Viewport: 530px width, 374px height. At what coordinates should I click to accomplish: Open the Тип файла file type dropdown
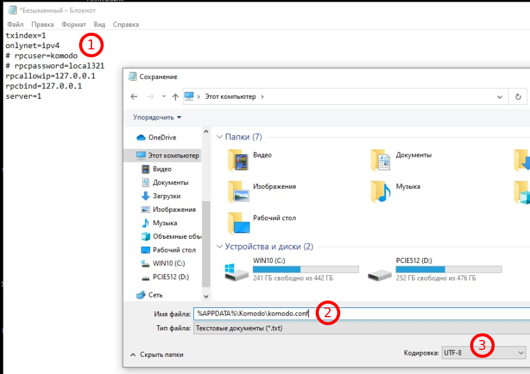pos(361,328)
